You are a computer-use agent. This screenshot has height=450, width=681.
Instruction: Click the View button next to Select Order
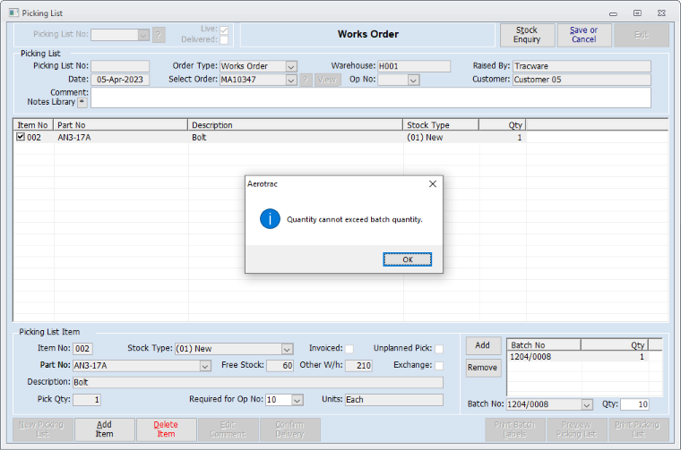coord(327,80)
